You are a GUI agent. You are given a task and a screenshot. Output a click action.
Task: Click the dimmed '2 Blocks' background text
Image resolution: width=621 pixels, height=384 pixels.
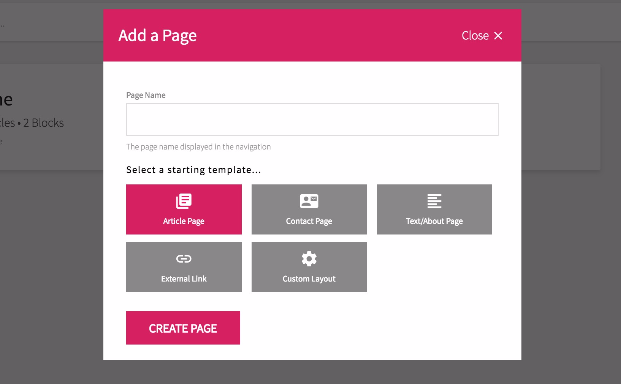43,123
